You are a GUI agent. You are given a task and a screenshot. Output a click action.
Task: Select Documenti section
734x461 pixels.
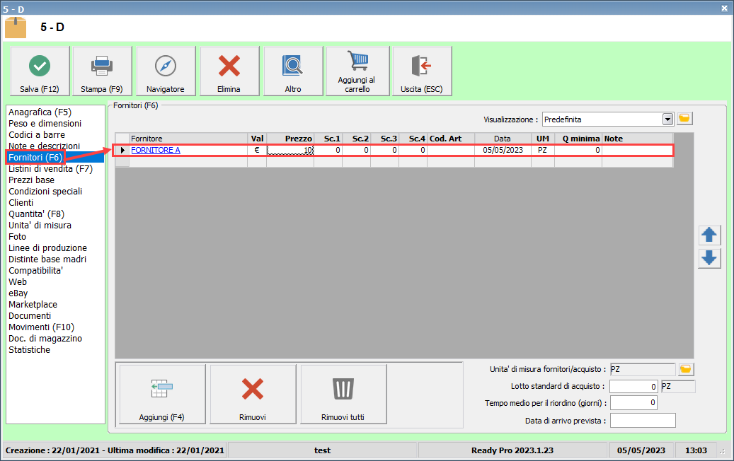click(30, 315)
